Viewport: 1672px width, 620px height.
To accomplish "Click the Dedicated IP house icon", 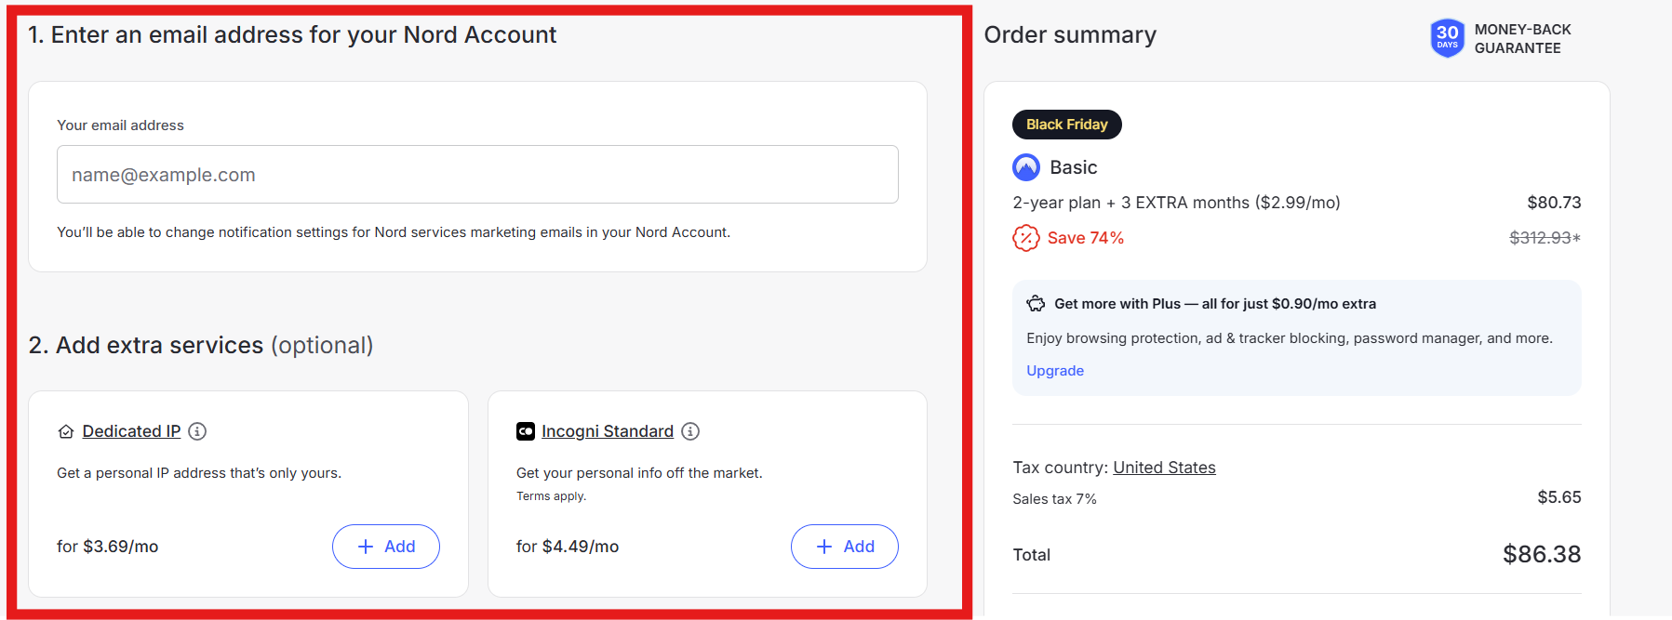I will point(66,431).
